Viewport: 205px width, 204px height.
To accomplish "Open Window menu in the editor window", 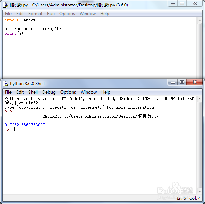I will (87, 14).
